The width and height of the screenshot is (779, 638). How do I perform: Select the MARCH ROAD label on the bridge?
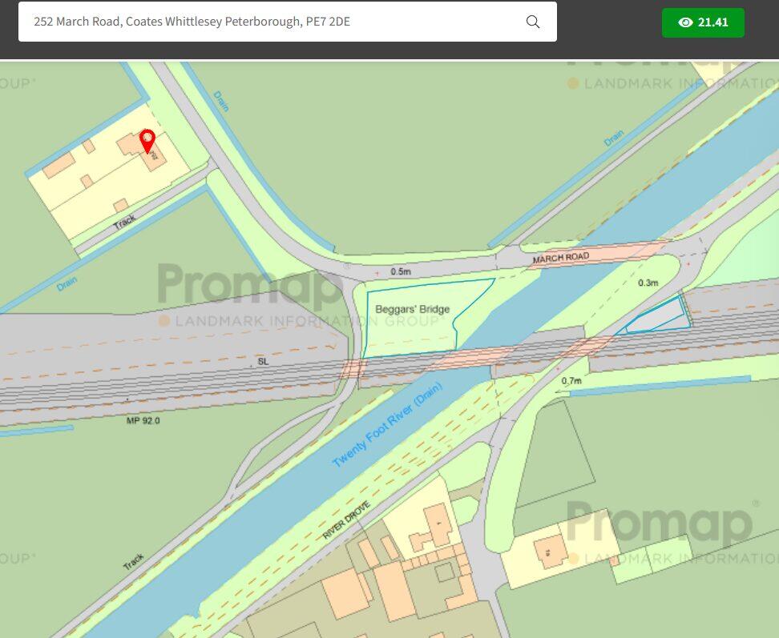point(561,258)
